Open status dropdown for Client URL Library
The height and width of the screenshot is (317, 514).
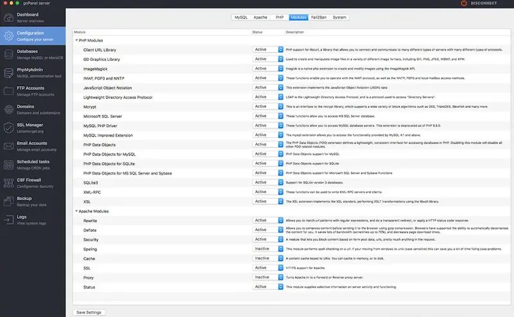pyautogui.click(x=268, y=49)
